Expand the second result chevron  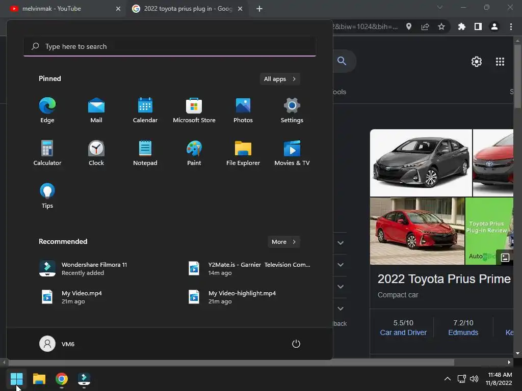point(341,265)
